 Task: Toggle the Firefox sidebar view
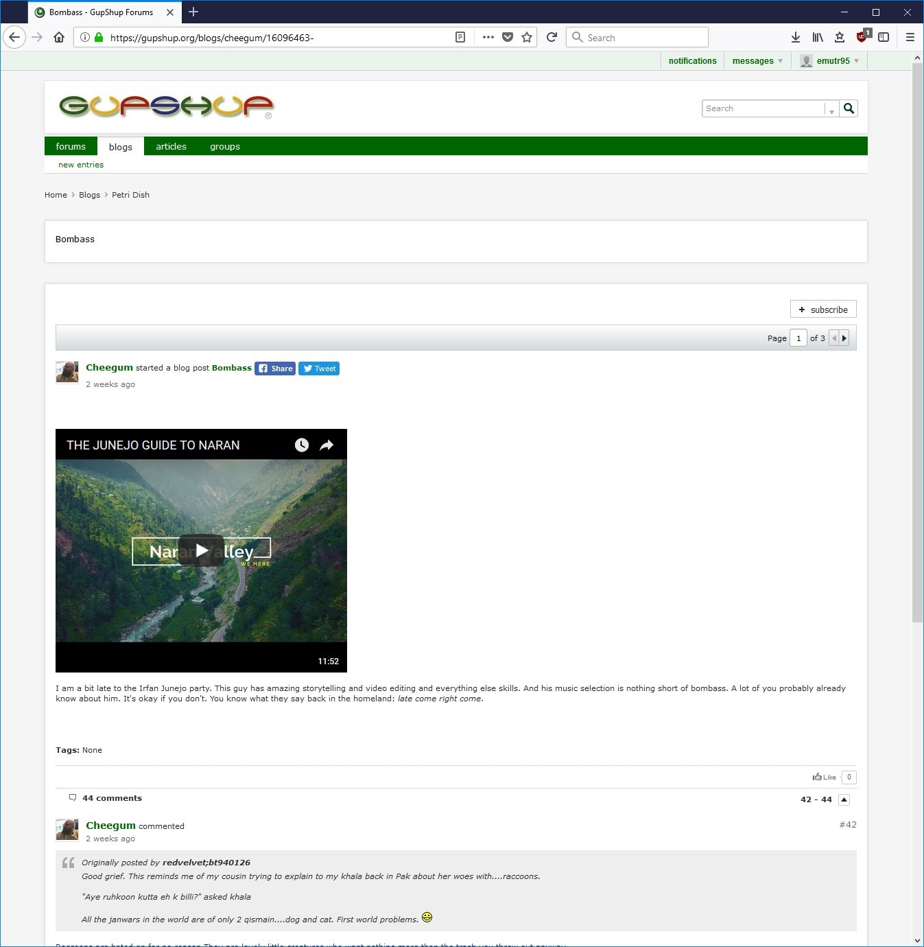(x=884, y=37)
